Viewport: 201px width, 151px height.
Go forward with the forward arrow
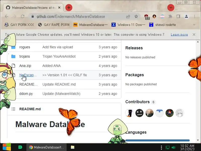pyautogui.click(x=15, y=16)
